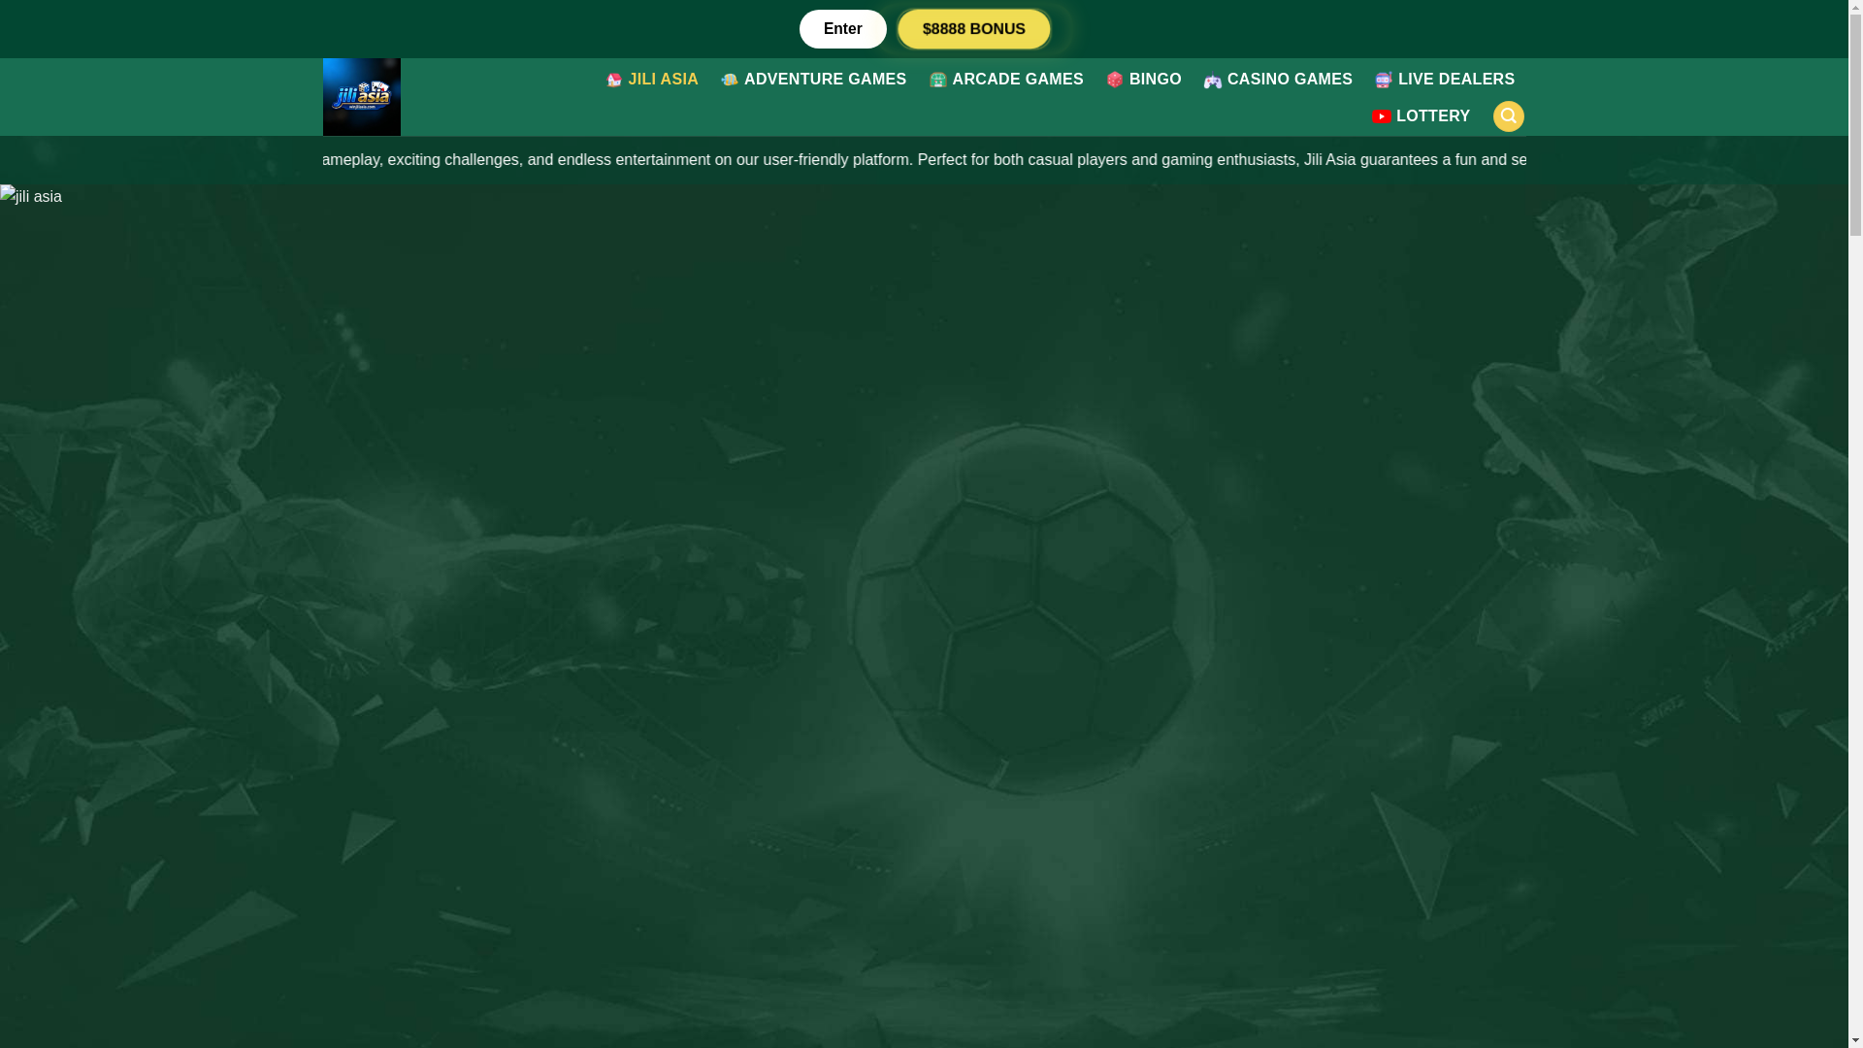Click the Live Dealers purple icon
Screen dimensions: 1863x1048
[x=1383, y=80]
